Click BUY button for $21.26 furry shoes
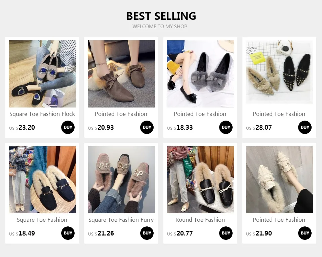Image resolution: width=322 pixels, height=257 pixels. click(x=147, y=233)
